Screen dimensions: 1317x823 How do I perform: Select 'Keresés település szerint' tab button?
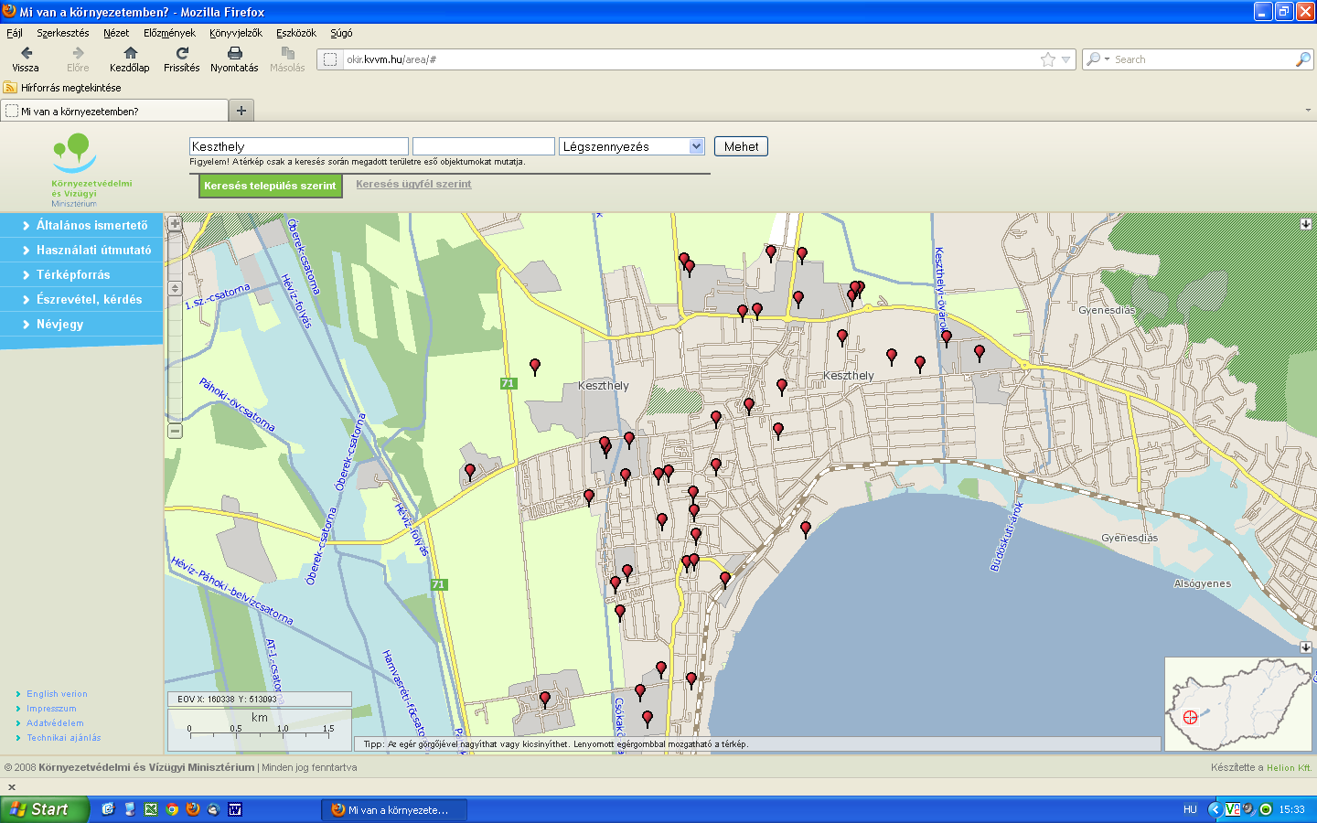[270, 186]
